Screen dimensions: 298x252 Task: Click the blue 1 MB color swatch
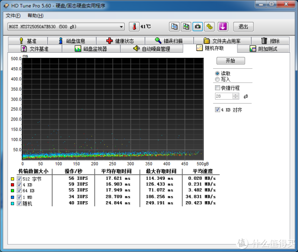pos(12,197)
